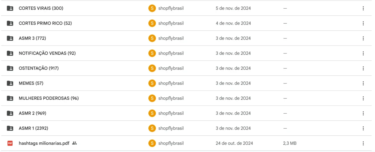Click the shopflybrasil avatar in the MEMES row
The height and width of the screenshot is (152, 375).
click(x=152, y=83)
